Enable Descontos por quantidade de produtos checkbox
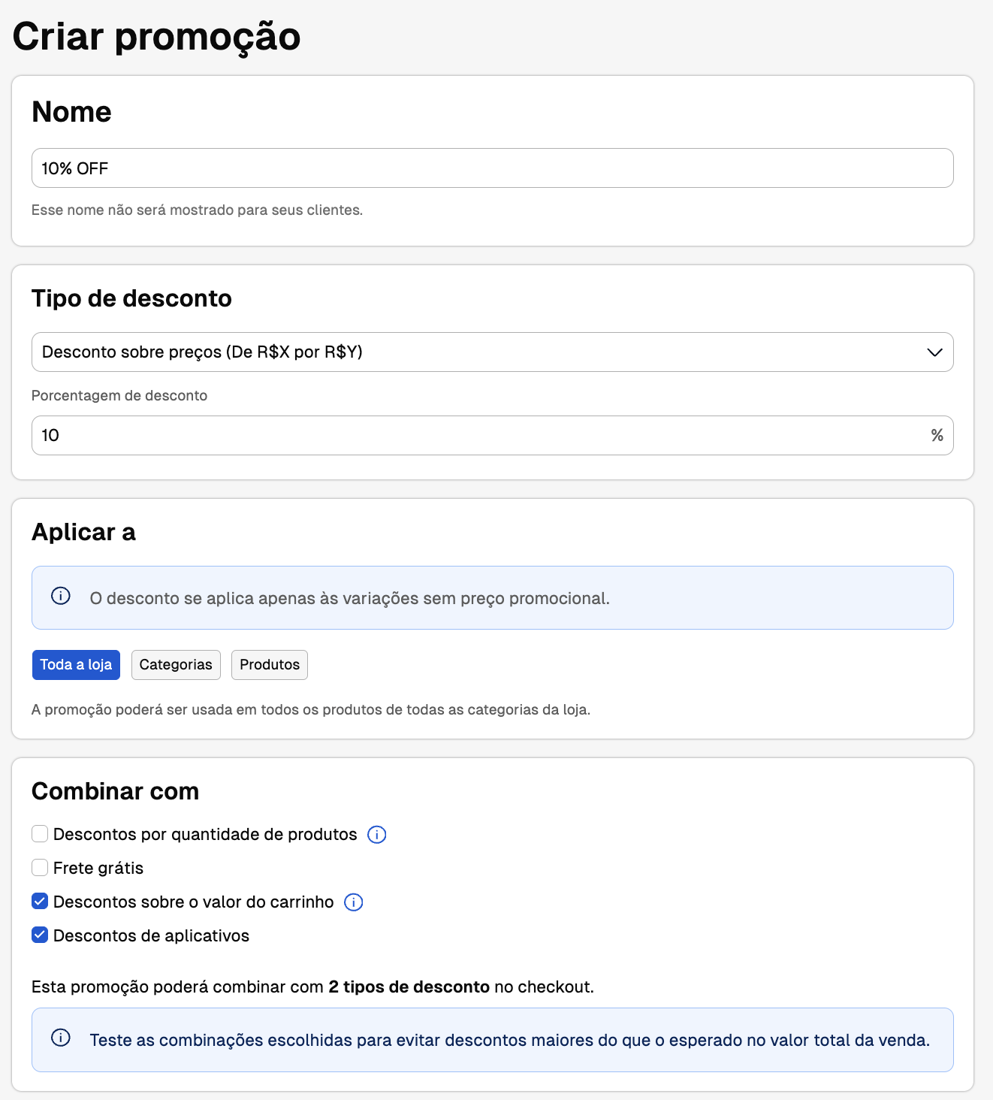The height and width of the screenshot is (1100, 993). pyautogui.click(x=40, y=834)
